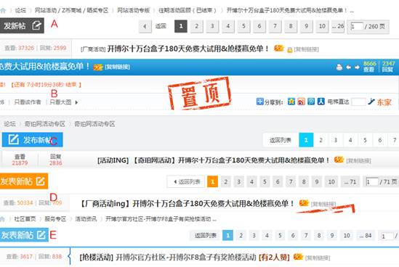Click the orange badge after the [抢楼活动] title
The height and width of the screenshot is (267, 399).
298,257
